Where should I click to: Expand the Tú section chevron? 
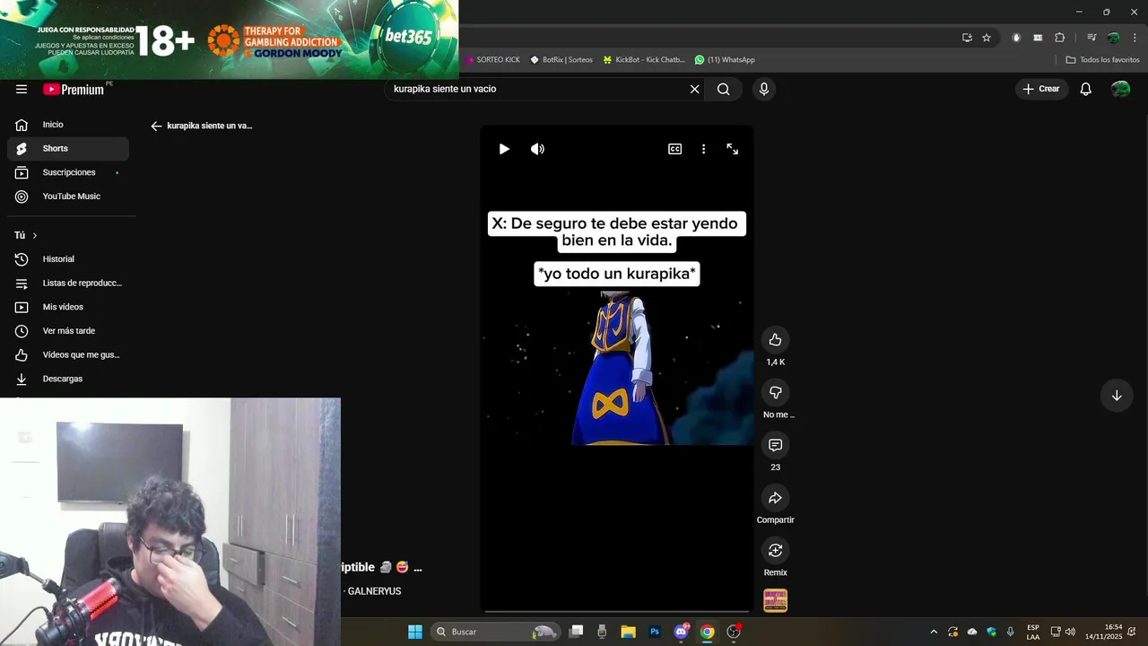click(x=35, y=236)
